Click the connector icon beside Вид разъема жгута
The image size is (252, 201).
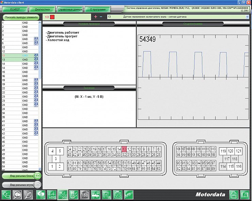pos(37,185)
